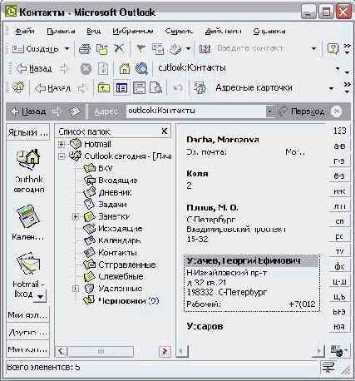This screenshot has width=355, height=381.
Task: Click the Ярлыки Outlook group button
Action: 28,132
